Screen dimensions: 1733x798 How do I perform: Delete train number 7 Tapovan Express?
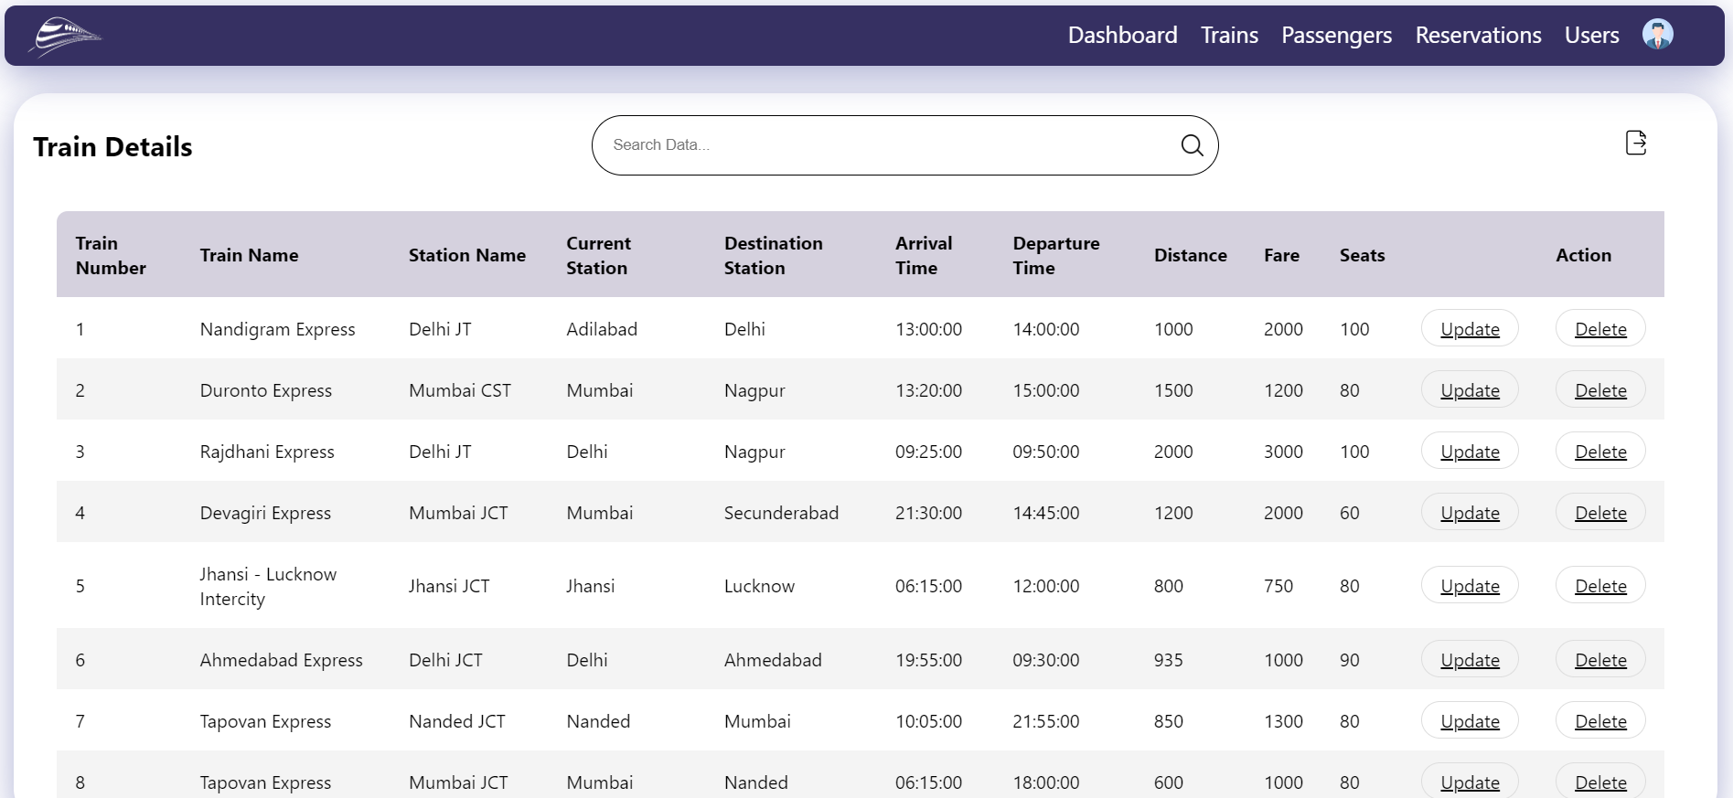point(1600,721)
